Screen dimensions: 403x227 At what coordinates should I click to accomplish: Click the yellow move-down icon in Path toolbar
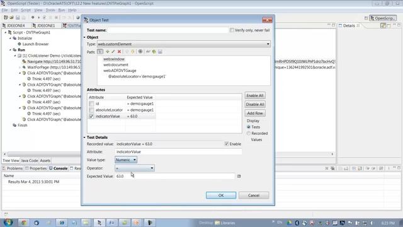[x=133, y=52]
